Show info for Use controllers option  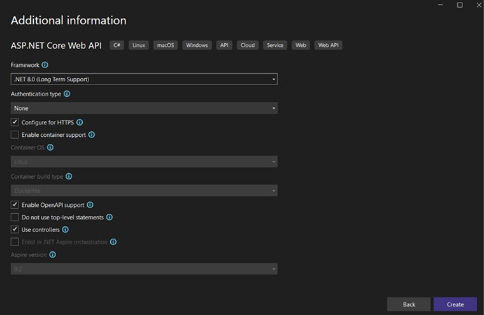(65, 229)
